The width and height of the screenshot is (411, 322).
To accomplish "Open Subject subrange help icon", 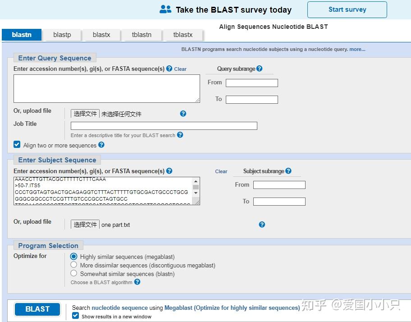I will click(288, 171).
